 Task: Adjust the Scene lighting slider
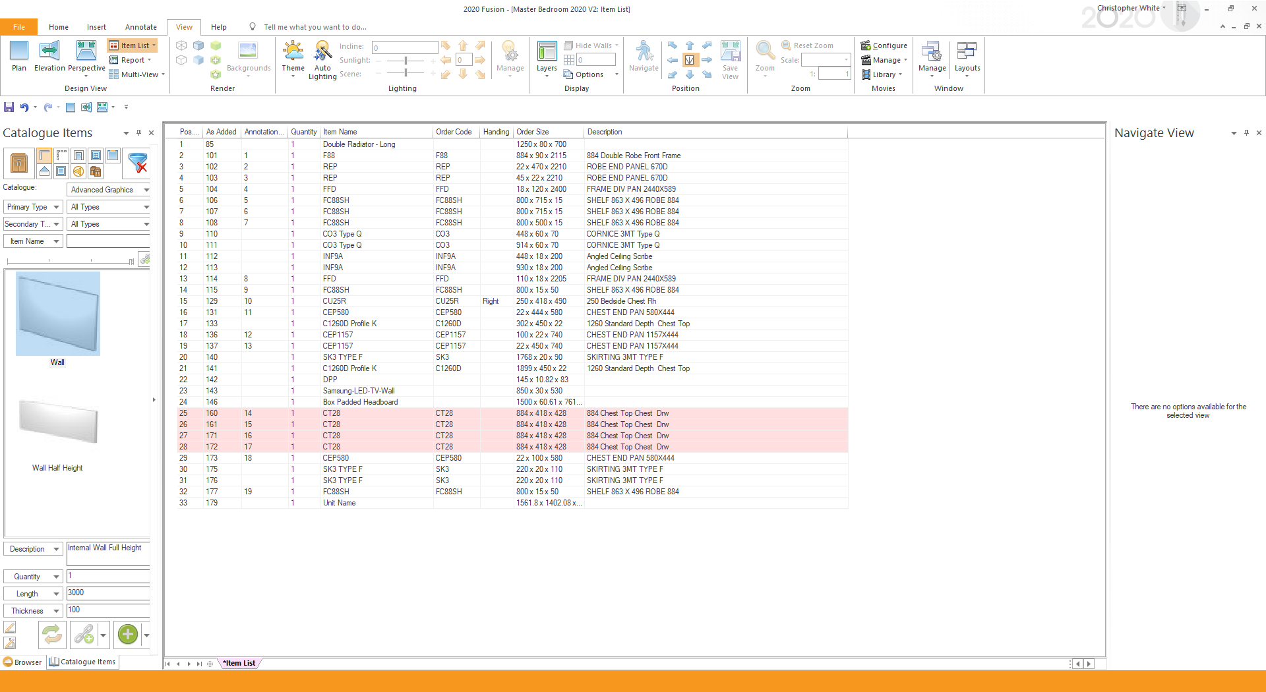pos(405,74)
